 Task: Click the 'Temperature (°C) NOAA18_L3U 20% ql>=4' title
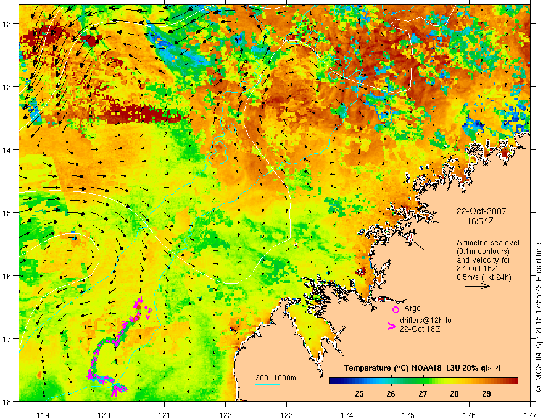[422, 368]
